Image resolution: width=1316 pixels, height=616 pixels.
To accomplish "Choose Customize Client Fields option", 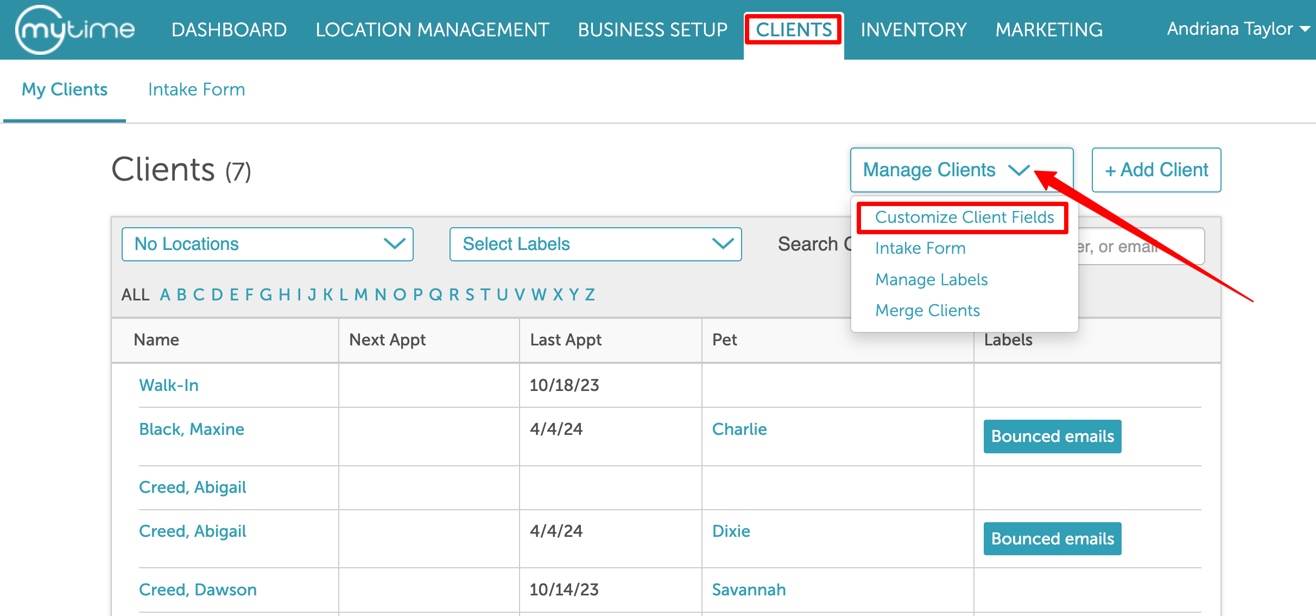I will coord(964,217).
